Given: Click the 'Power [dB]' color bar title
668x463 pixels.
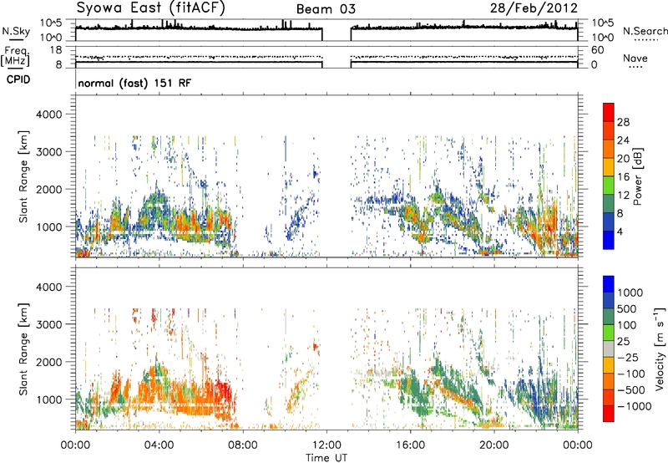Looking at the screenshot, I should [637, 176].
